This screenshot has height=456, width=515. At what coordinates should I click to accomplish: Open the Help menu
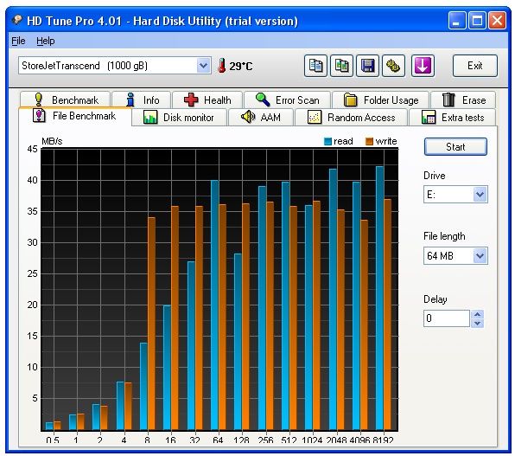45,41
